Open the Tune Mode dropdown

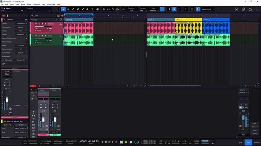coord(21,53)
